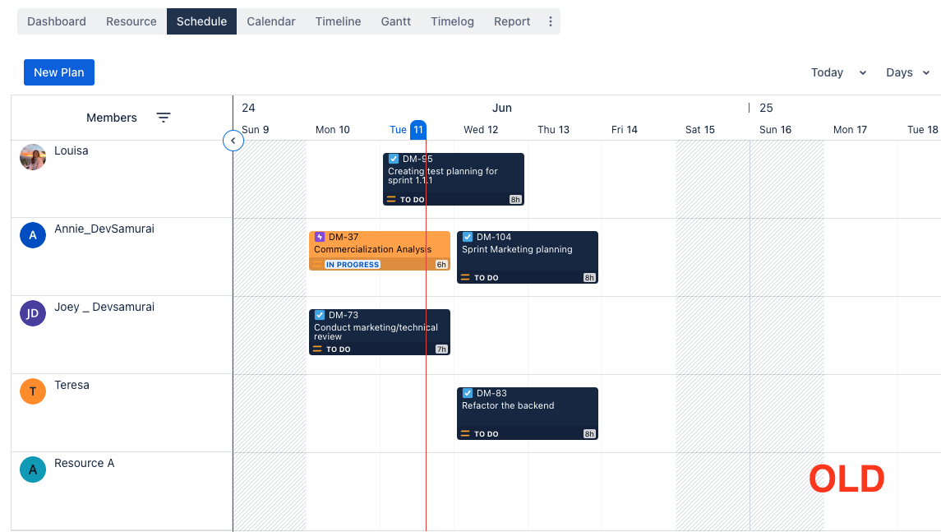This screenshot has height=532, width=941.
Task: Open the Members filter icon
Action: tap(164, 118)
